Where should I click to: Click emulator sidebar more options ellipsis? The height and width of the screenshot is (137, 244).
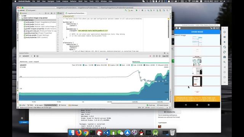point(225,82)
